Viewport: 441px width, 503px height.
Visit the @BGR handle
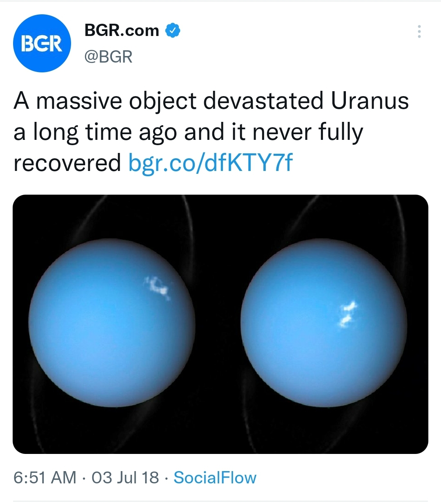(109, 57)
